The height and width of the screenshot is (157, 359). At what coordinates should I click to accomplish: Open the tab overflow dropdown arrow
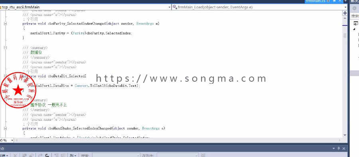pos(345,1)
